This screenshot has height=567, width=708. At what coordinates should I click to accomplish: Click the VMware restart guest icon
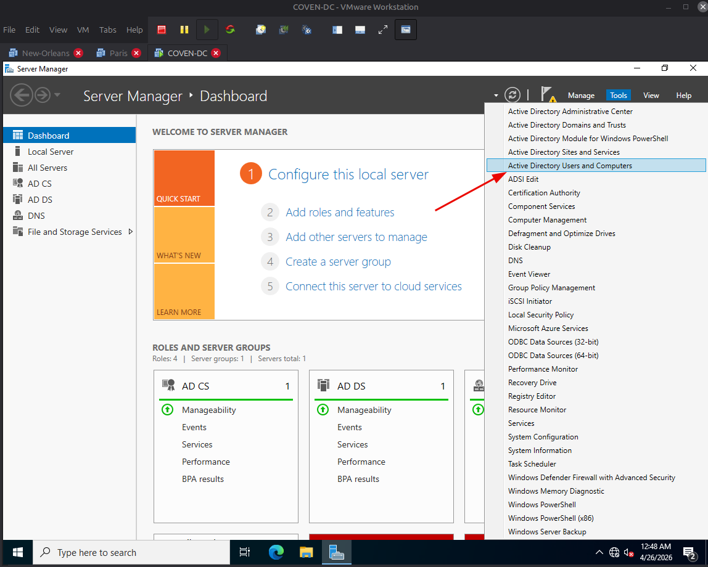point(230,30)
